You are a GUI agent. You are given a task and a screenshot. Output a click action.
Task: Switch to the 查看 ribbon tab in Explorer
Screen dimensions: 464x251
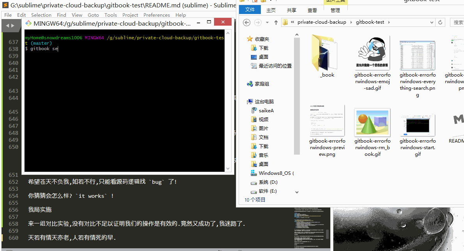click(x=312, y=10)
